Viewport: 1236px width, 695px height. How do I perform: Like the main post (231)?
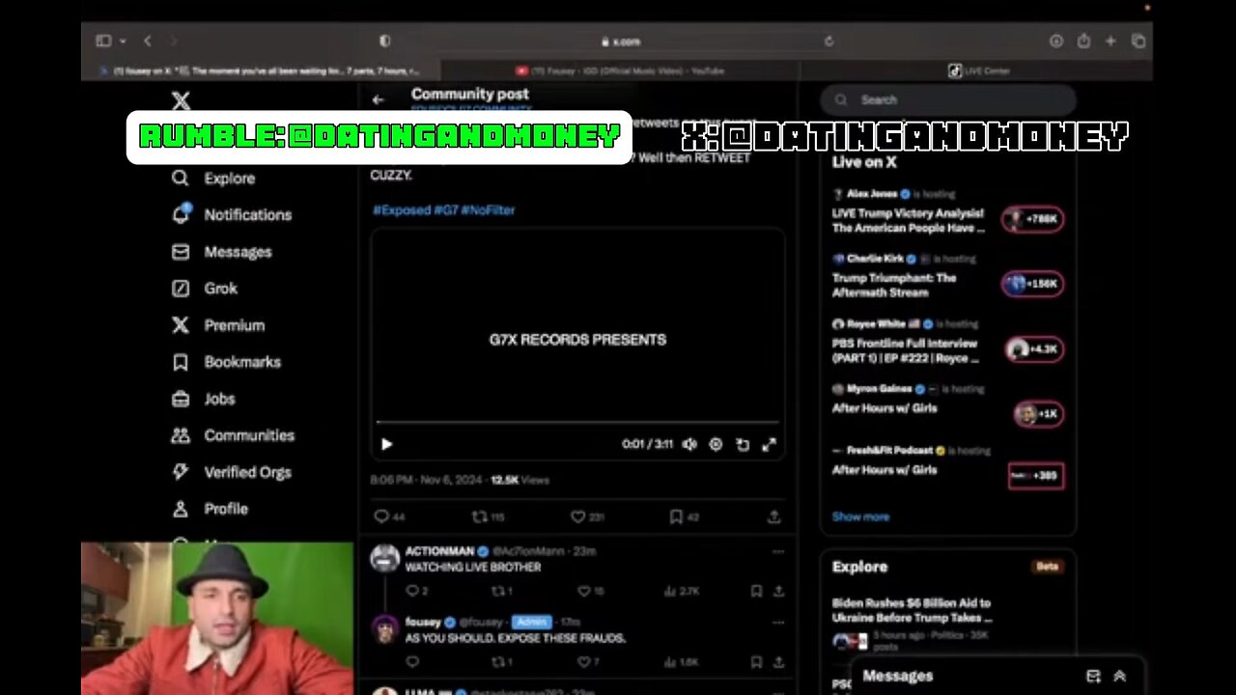click(x=587, y=517)
